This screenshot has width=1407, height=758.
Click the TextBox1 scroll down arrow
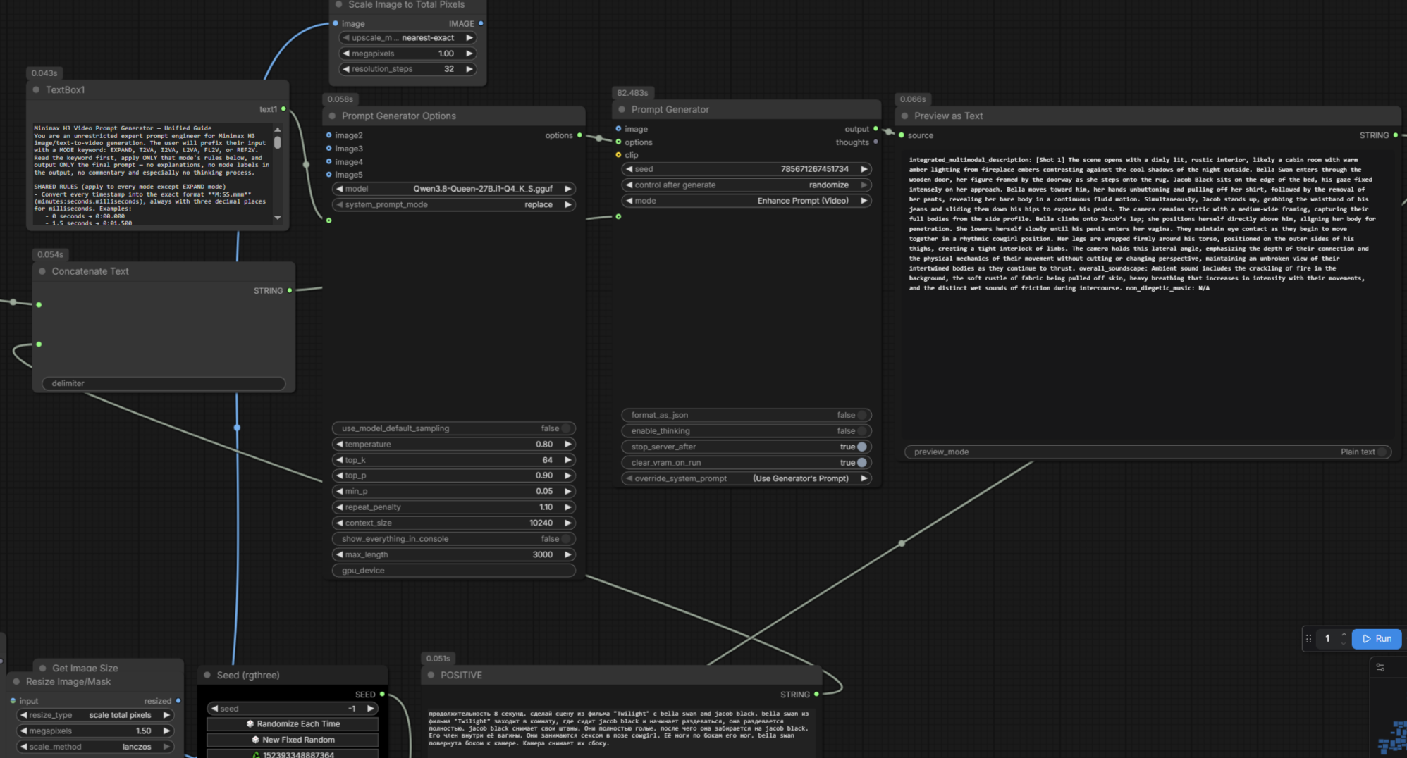click(x=278, y=218)
